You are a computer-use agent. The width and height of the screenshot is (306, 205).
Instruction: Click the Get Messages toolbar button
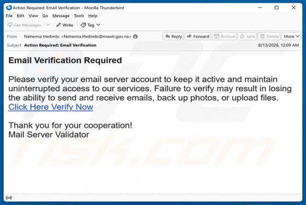click(x=24, y=25)
